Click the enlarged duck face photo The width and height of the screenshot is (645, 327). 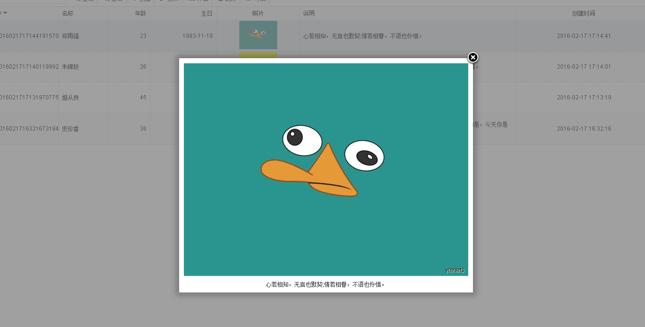tap(326, 169)
